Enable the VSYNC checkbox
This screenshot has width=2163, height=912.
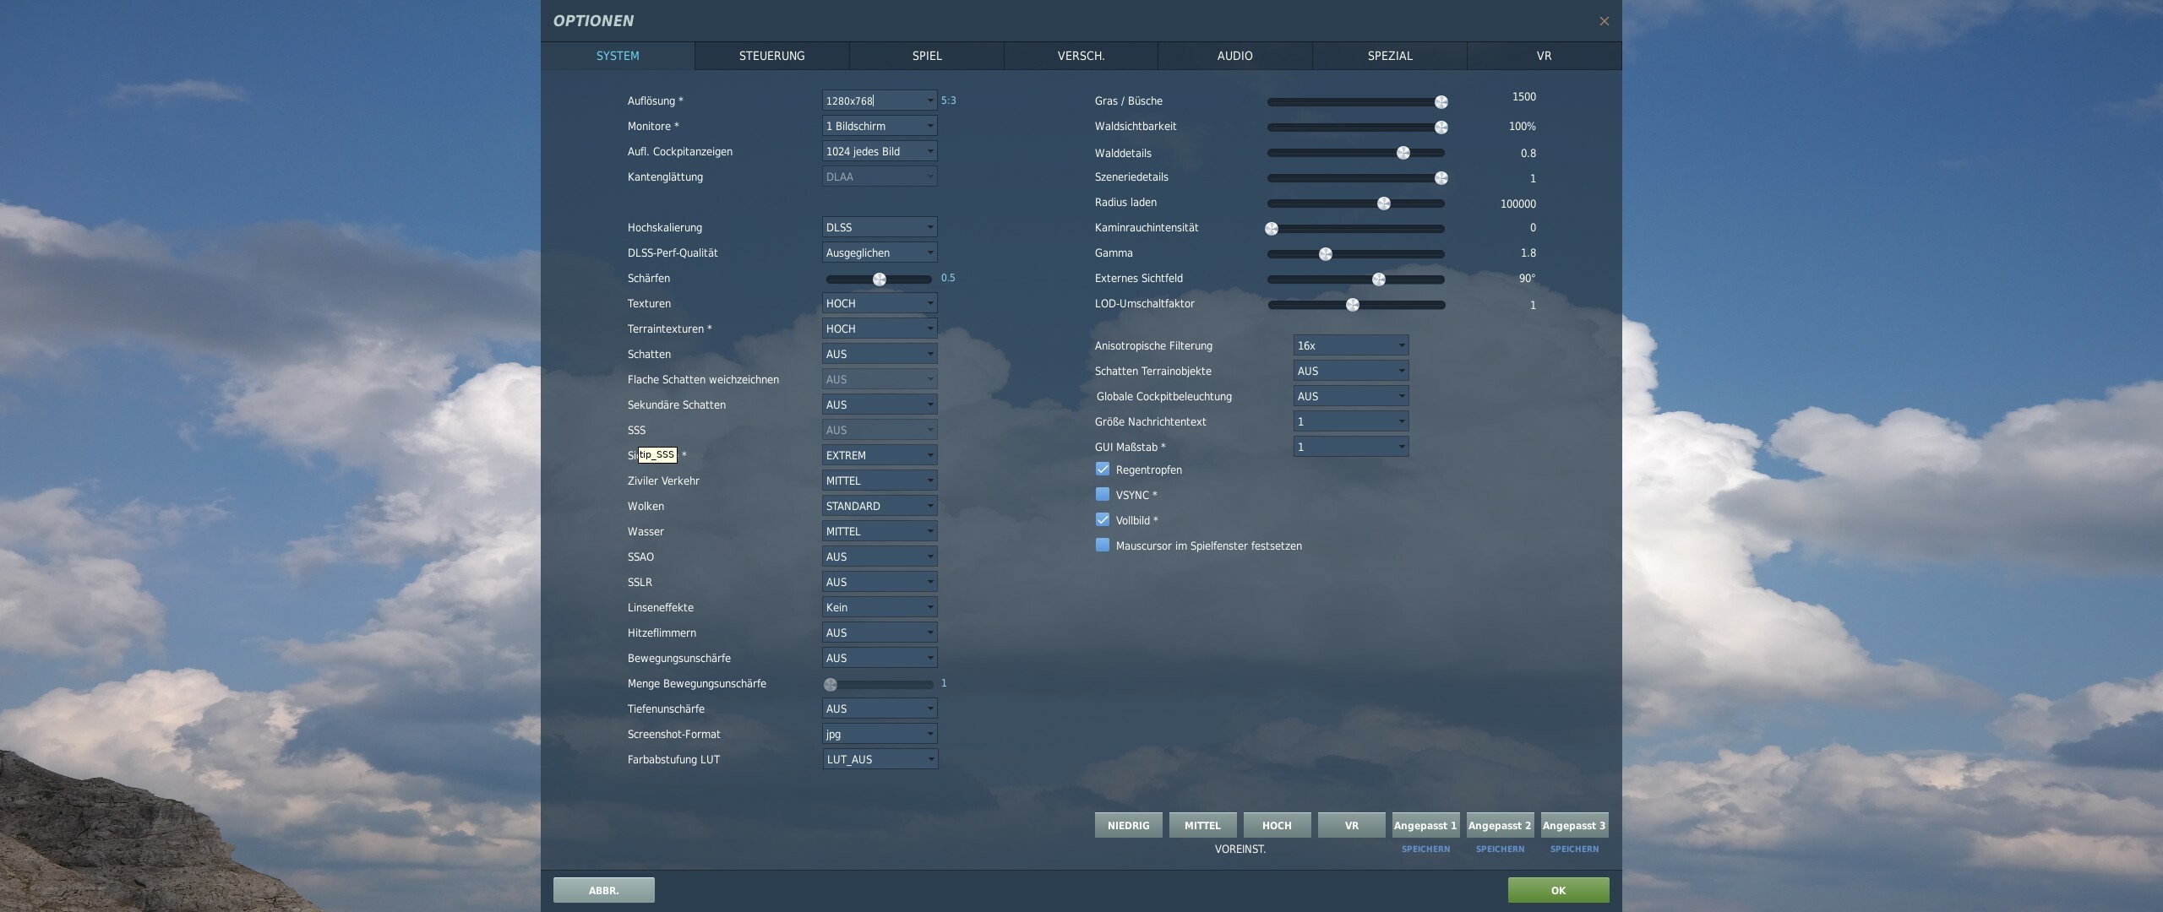(1103, 494)
